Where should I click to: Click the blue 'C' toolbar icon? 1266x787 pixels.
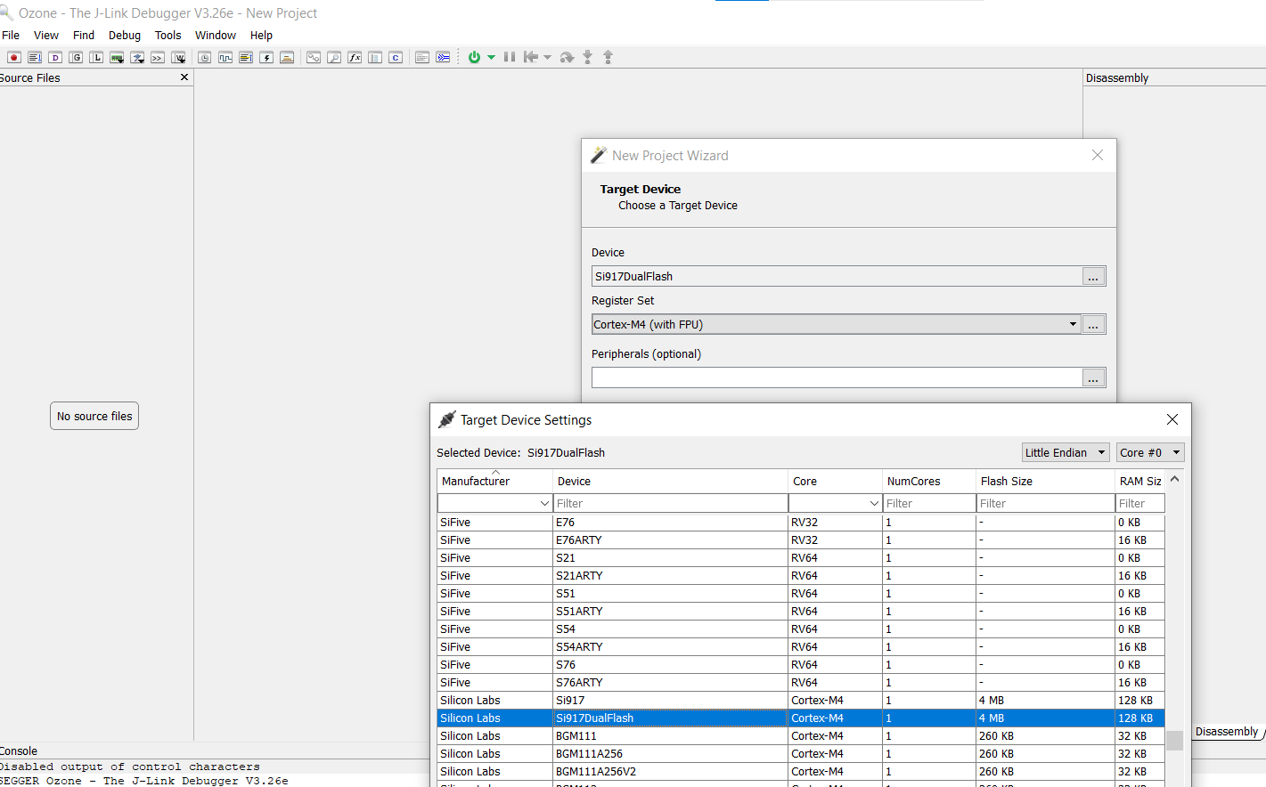click(396, 57)
